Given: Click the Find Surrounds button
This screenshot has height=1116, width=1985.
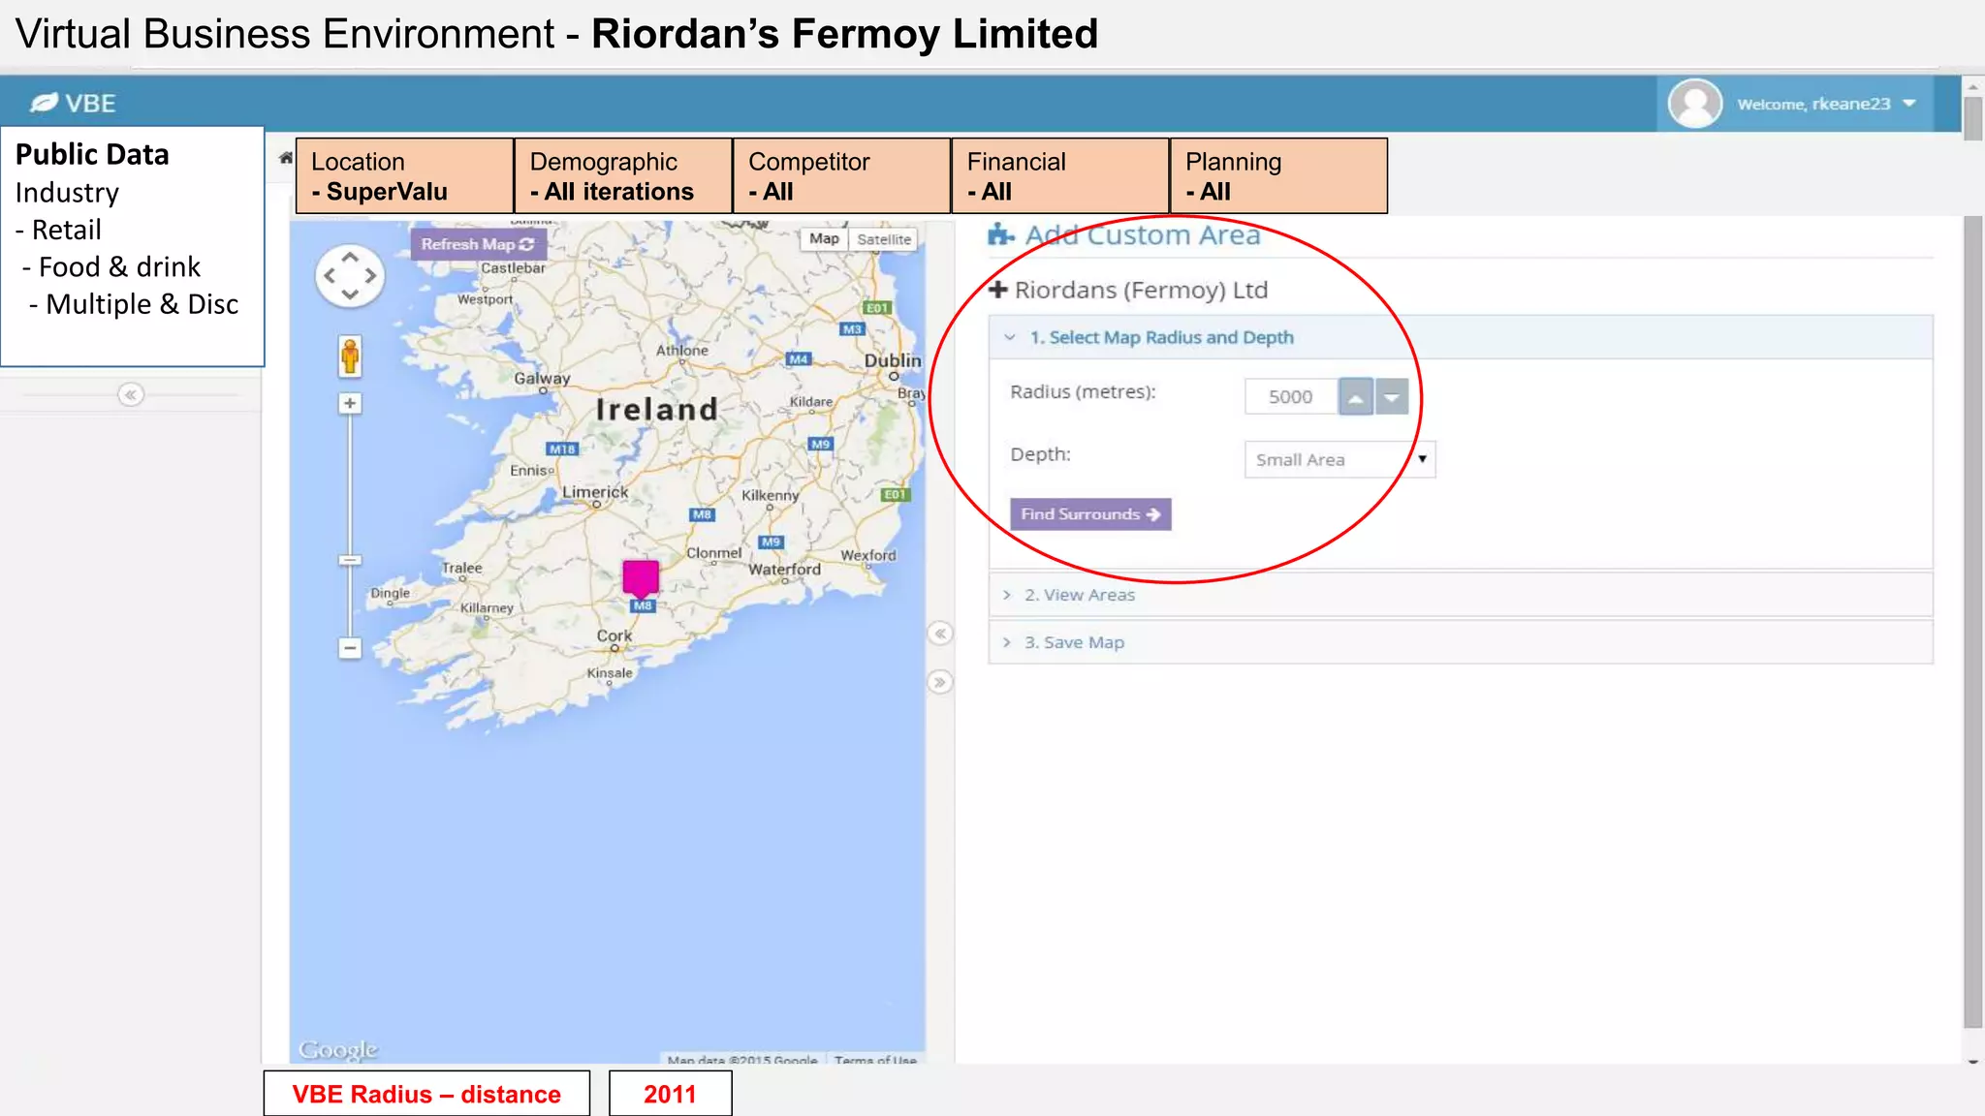Looking at the screenshot, I should [x=1090, y=514].
